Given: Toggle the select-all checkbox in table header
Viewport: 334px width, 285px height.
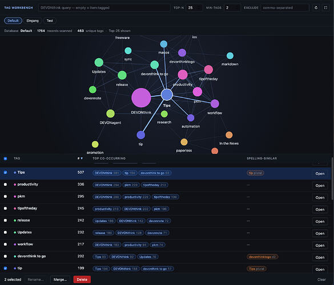Looking at the screenshot, I should click(x=5, y=158).
